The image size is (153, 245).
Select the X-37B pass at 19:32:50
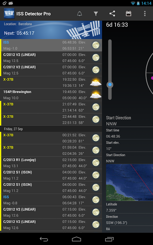point(51,82)
